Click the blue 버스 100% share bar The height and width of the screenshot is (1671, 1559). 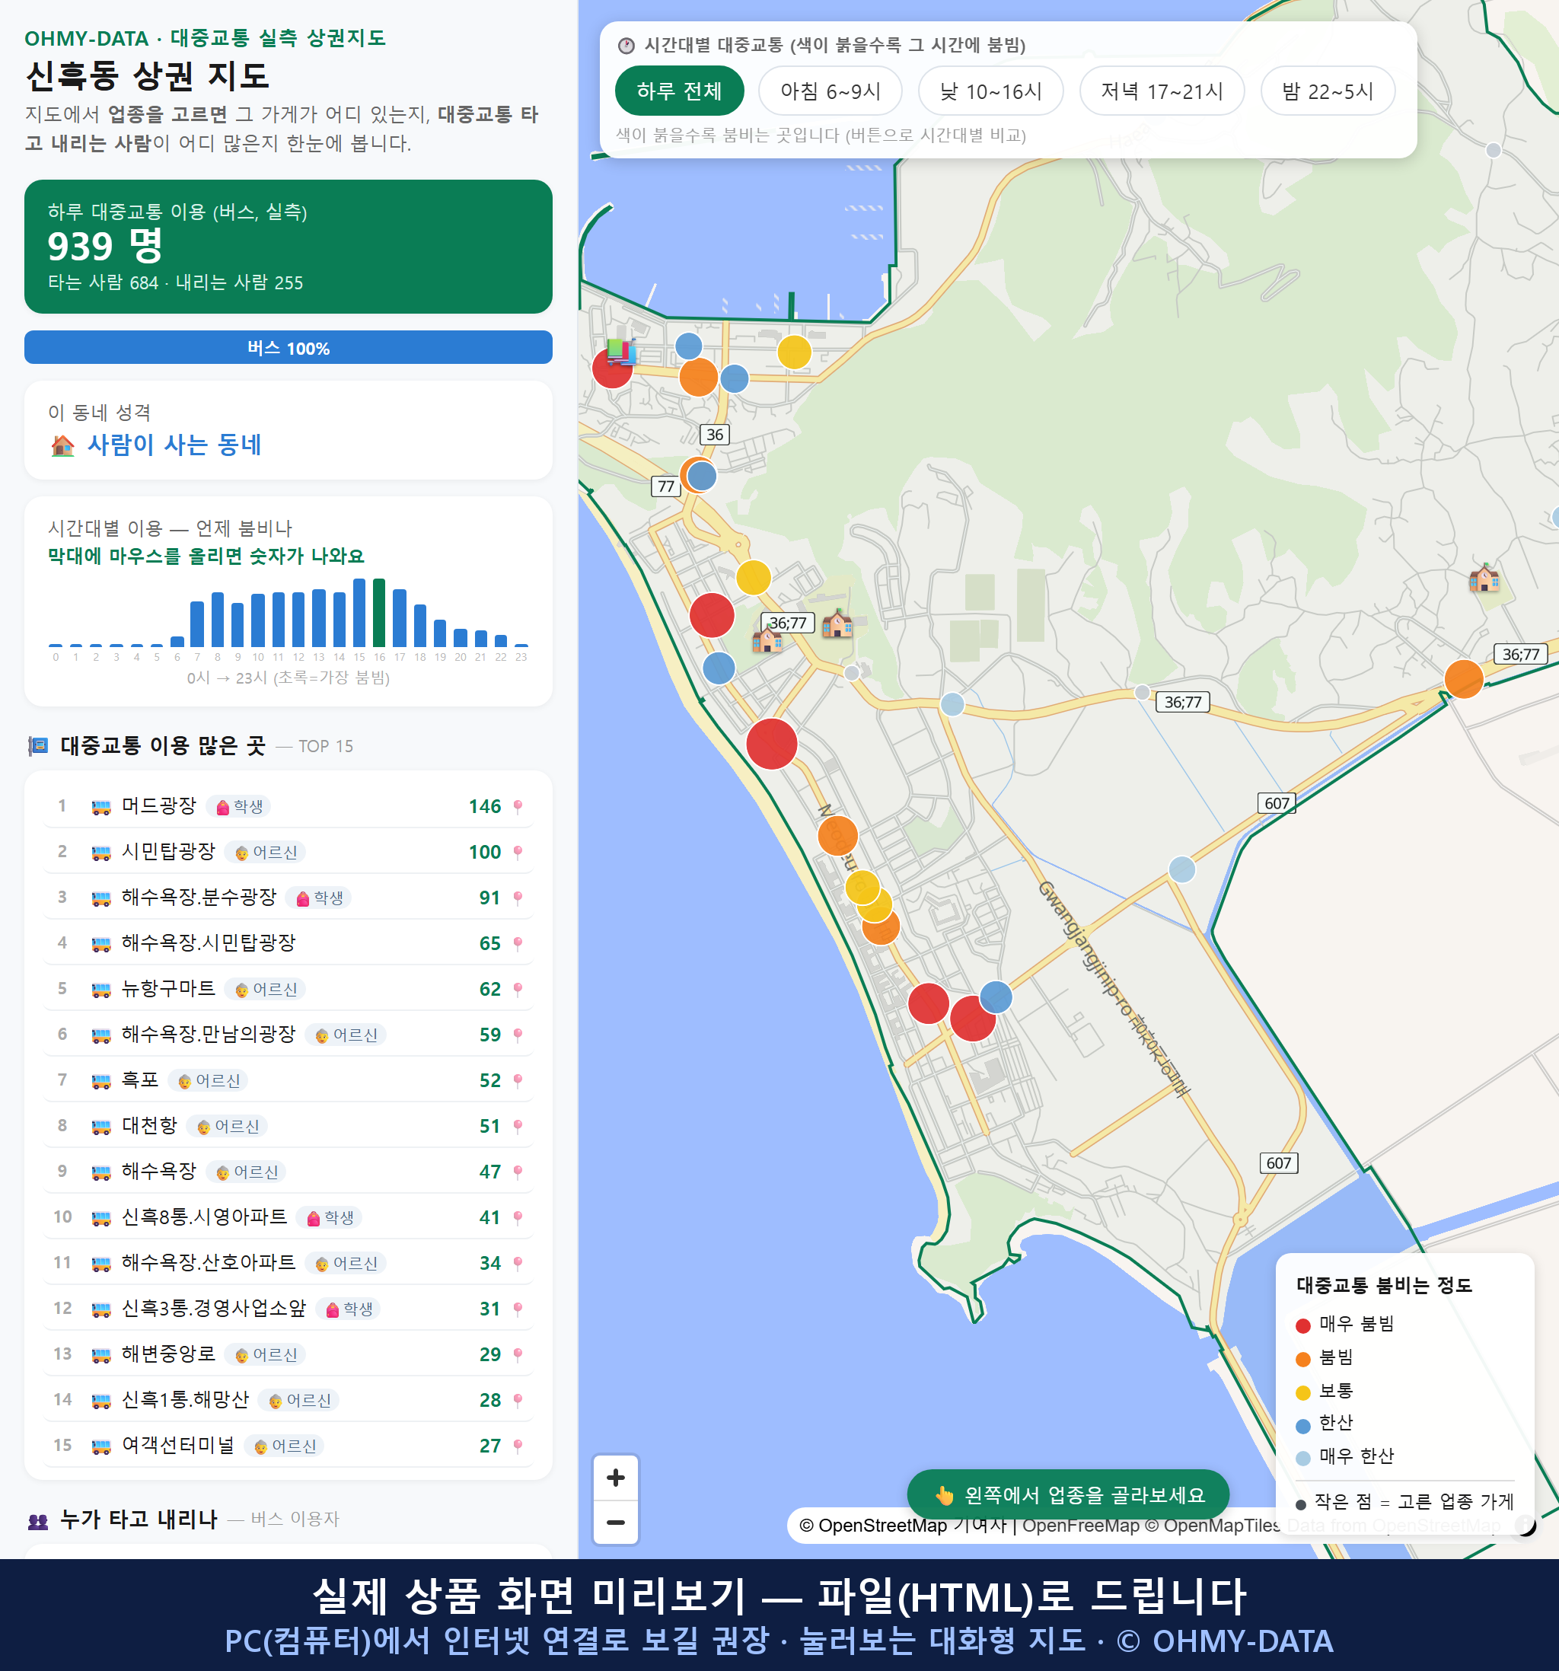(x=289, y=347)
